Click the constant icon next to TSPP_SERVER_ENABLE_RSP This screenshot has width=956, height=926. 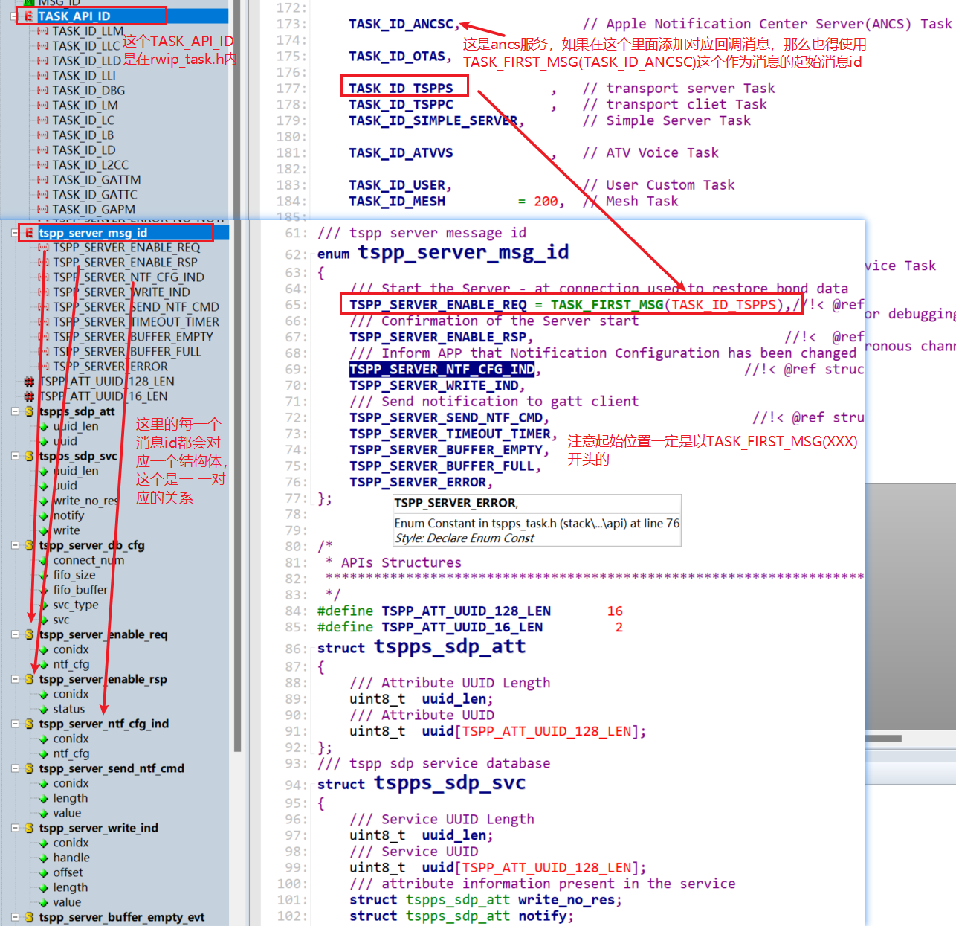[43, 263]
